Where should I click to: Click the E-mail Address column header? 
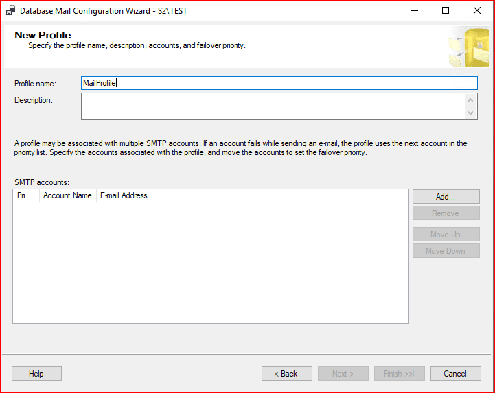point(124,195)
